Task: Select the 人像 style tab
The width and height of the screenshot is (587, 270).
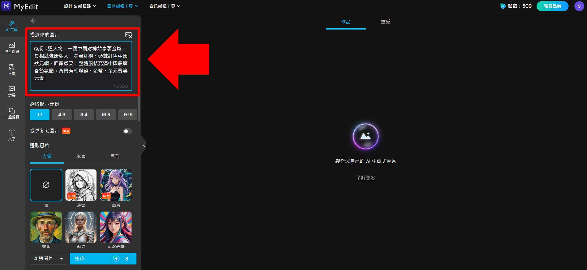Action: pos(47,157)
